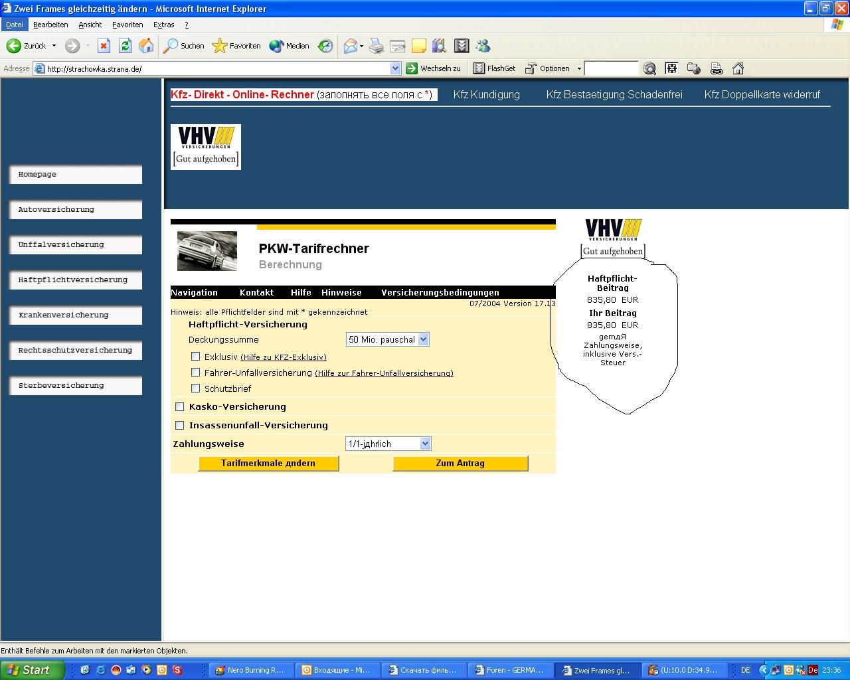This screenshot has height=680, width=850.
Task: Check the Schutzbrief option
Action: [x=195, y=388]
